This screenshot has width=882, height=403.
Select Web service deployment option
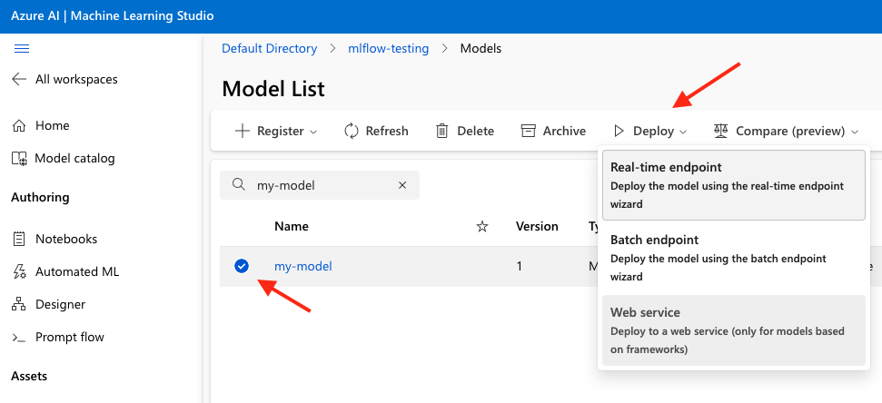click(x=734, y=330)
